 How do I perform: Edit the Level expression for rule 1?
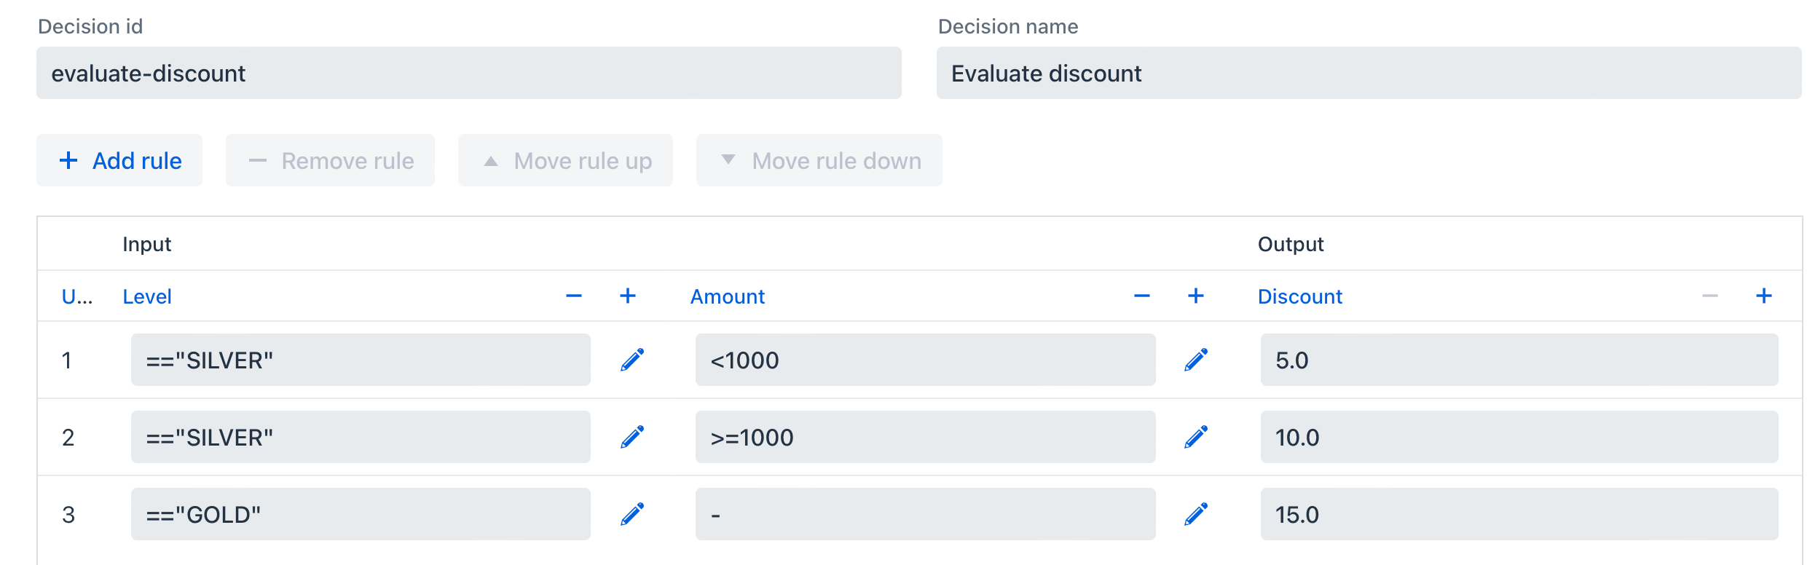[x=632, y=359]
